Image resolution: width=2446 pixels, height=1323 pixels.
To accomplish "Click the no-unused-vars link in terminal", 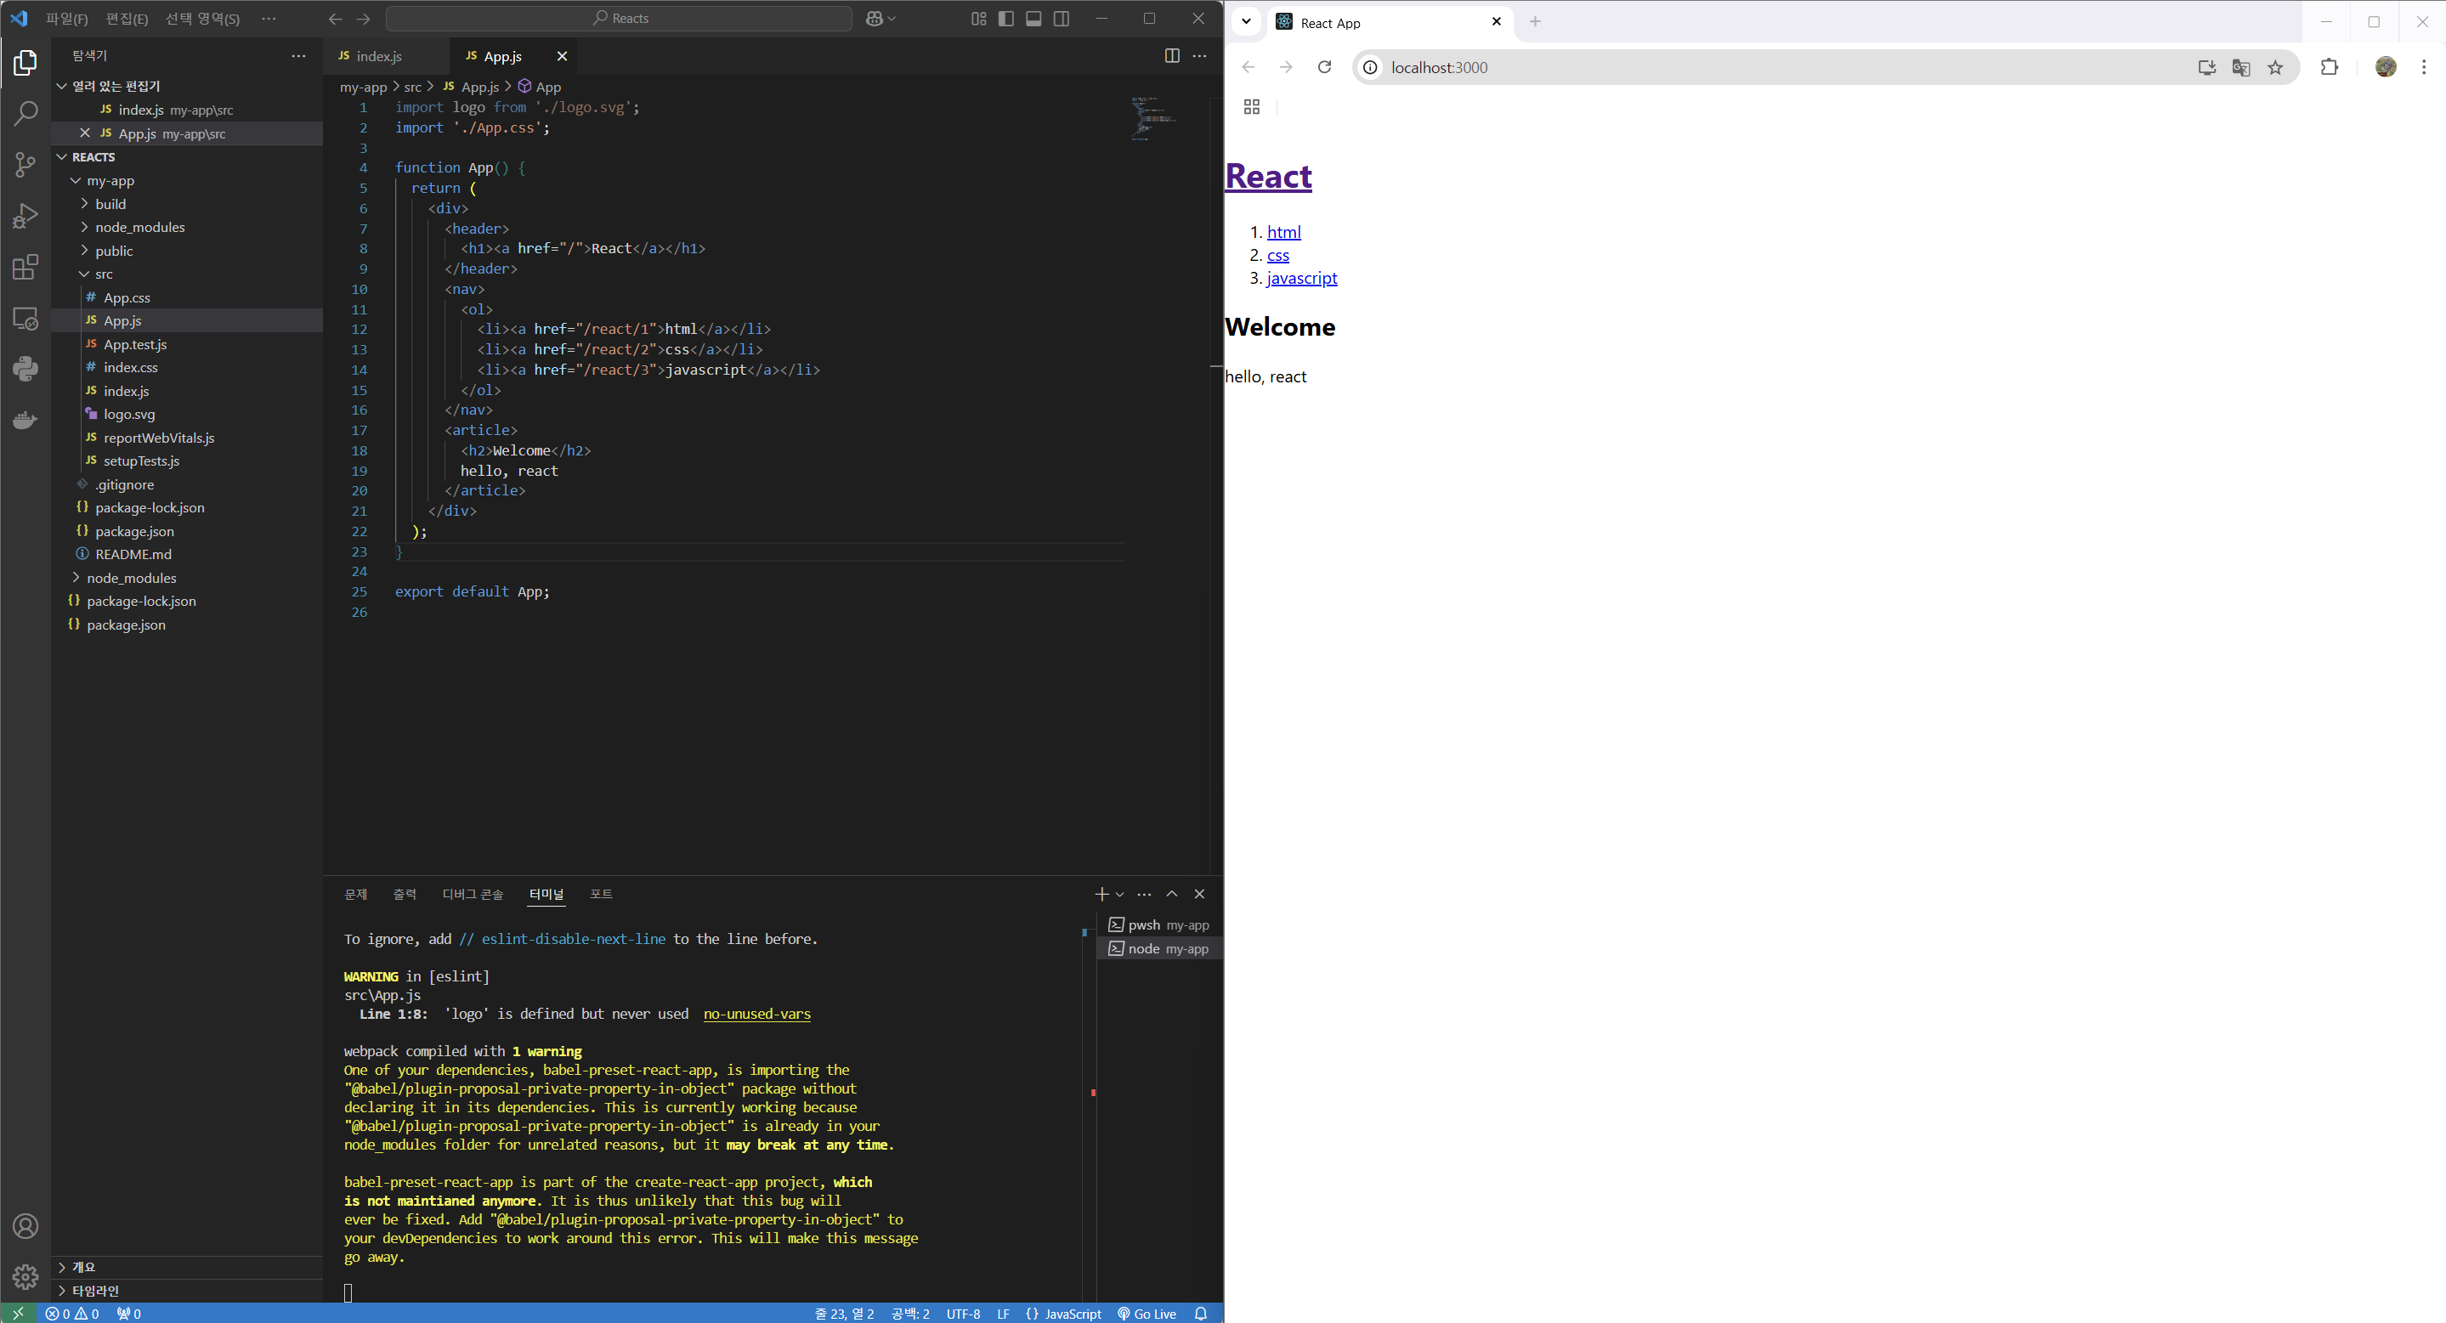I will [756, 1014].
